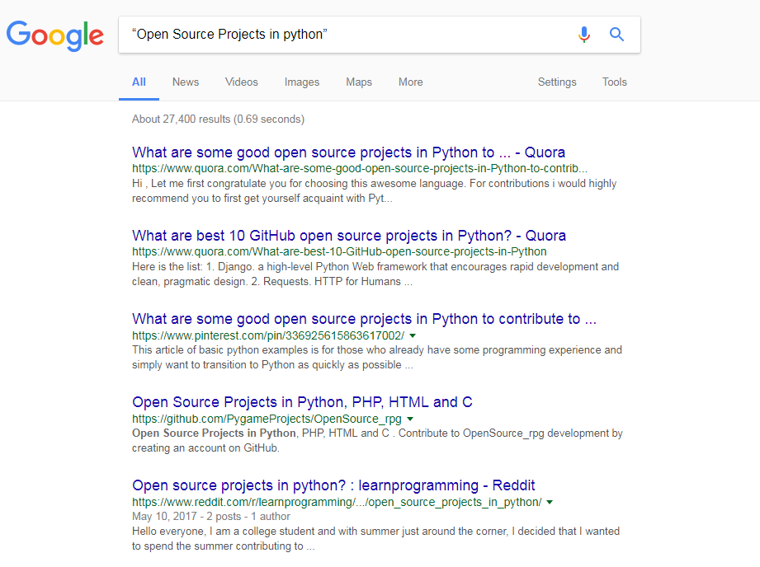This screenshot has width=760, height=567.
Task: Expand dropdown arrow beside Pinterest URL
Action: tap(413, 335)
